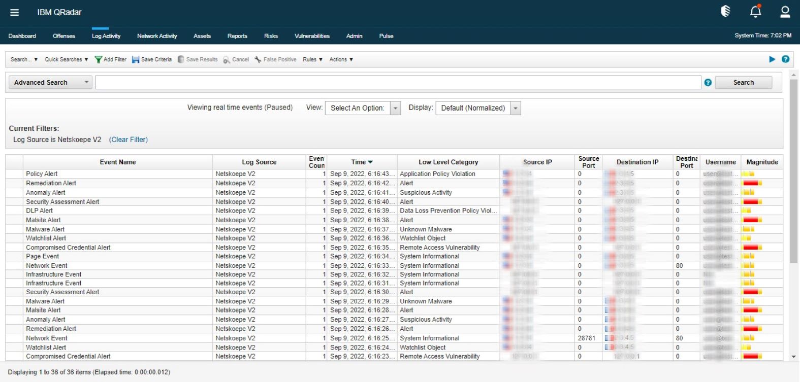Switch to the Log Activity tab
The width and height of the screenshot is (800, 382).
[x=106, y=36]
